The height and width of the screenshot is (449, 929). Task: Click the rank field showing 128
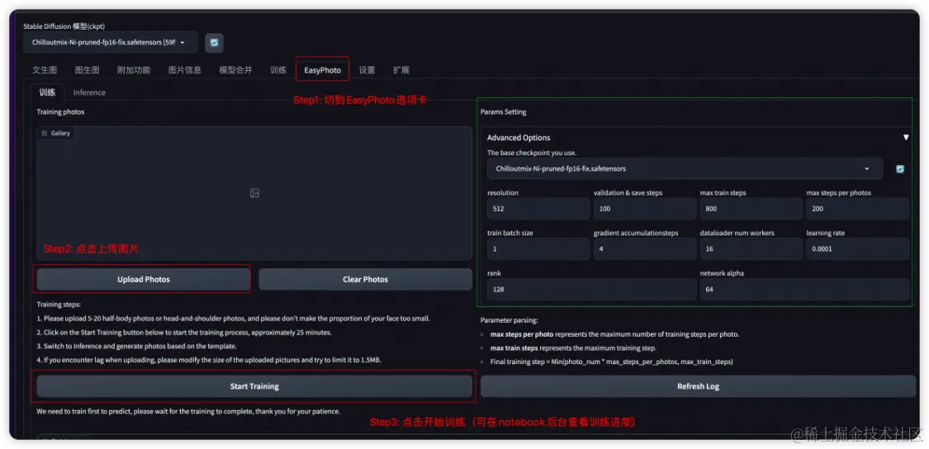coord(592,290)
